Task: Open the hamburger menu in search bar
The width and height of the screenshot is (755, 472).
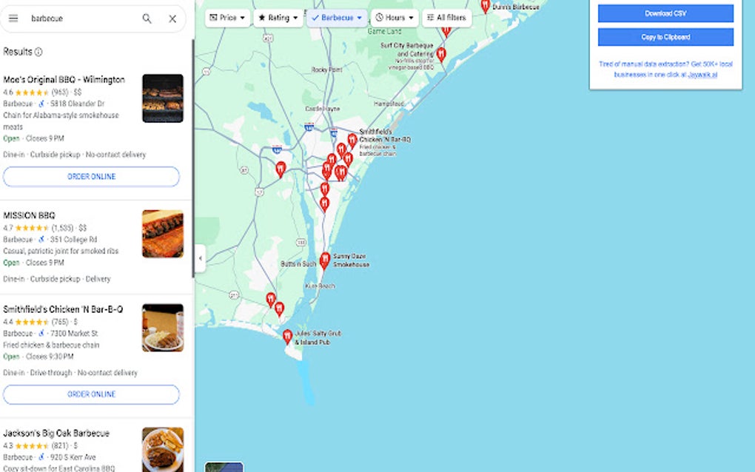Action: 13,18
